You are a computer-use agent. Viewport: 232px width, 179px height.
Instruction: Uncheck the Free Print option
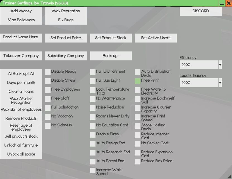(x=138, y=81)
